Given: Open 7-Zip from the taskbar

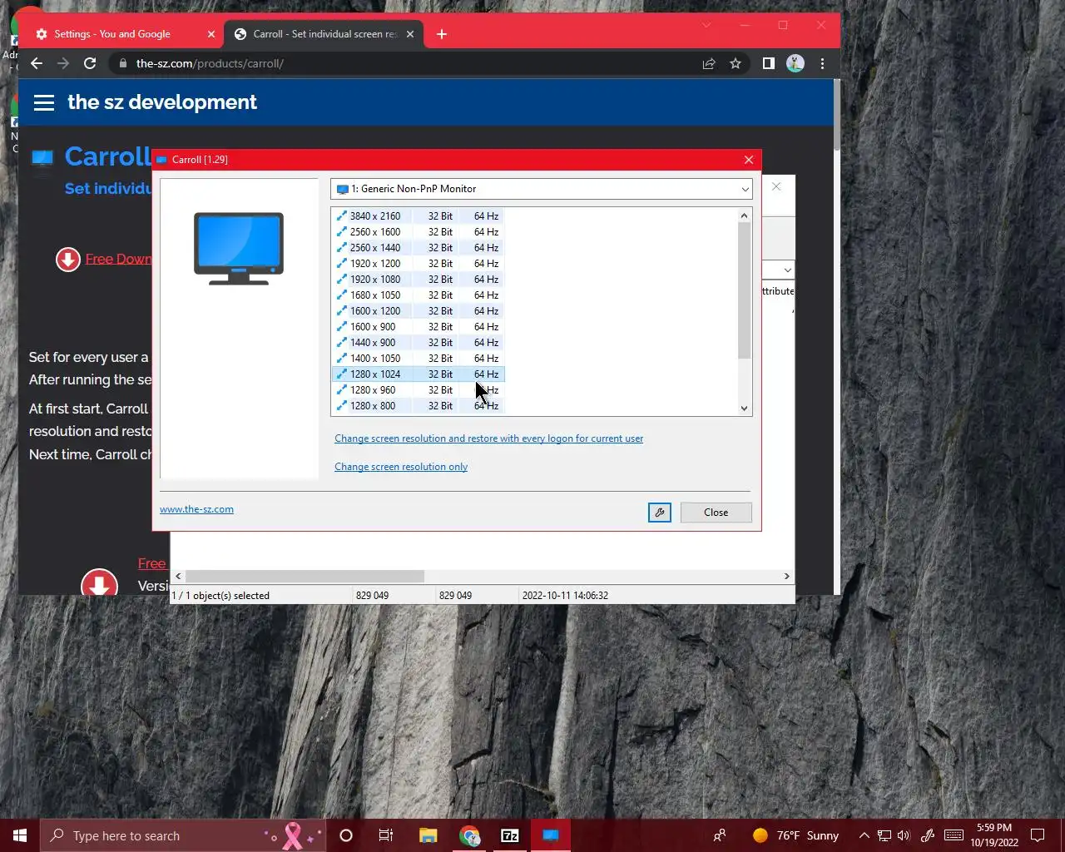Looking at the screenshot, I should pos(510,835).
